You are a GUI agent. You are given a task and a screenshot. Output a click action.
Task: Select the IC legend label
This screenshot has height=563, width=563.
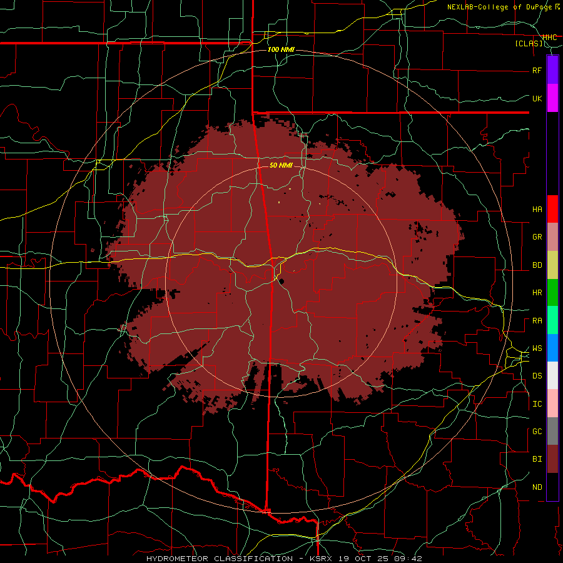pyautogui.click(x=537, y=404)
